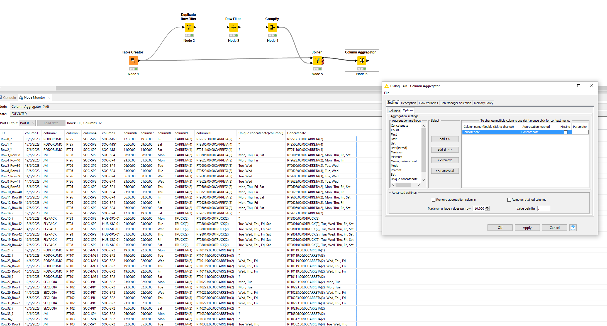The height and width of the screenshot is (326, 607).
Task: Switch to the Console tab
Action: (8, 98)
